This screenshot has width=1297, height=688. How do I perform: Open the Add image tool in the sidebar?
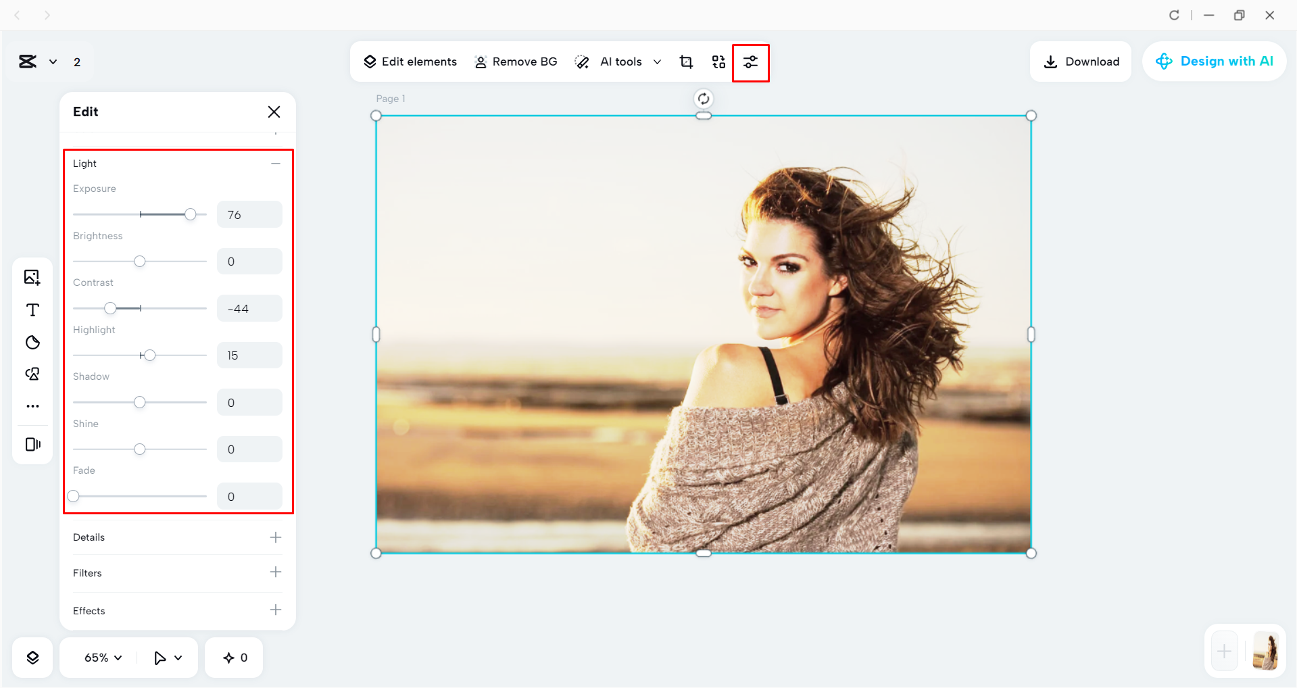click(x=32, y=277)
